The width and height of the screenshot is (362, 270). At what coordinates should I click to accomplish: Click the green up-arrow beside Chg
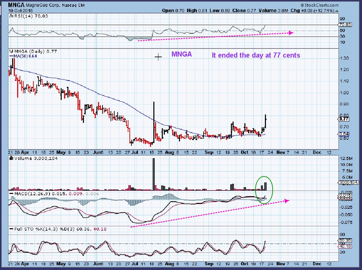coord(337,11)
